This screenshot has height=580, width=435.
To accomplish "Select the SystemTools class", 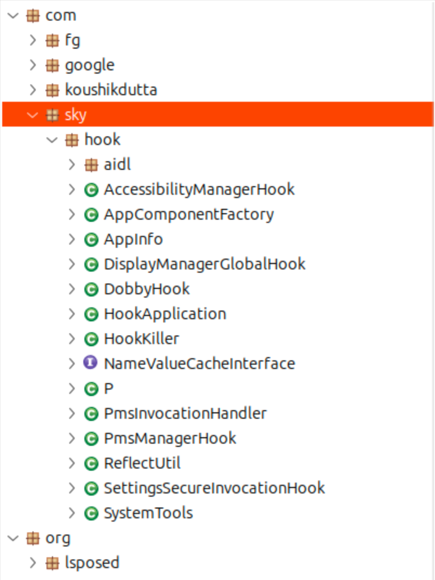I will coord(148,512).
